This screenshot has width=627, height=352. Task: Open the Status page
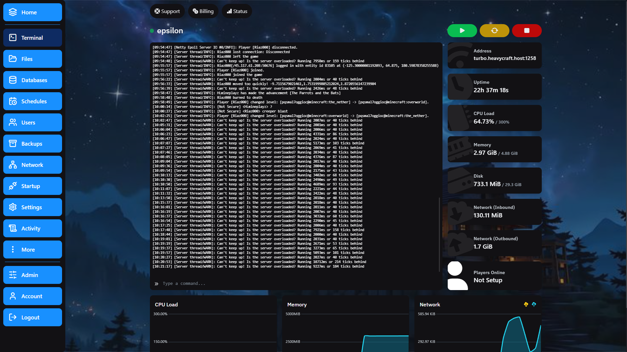coord(237,11)
